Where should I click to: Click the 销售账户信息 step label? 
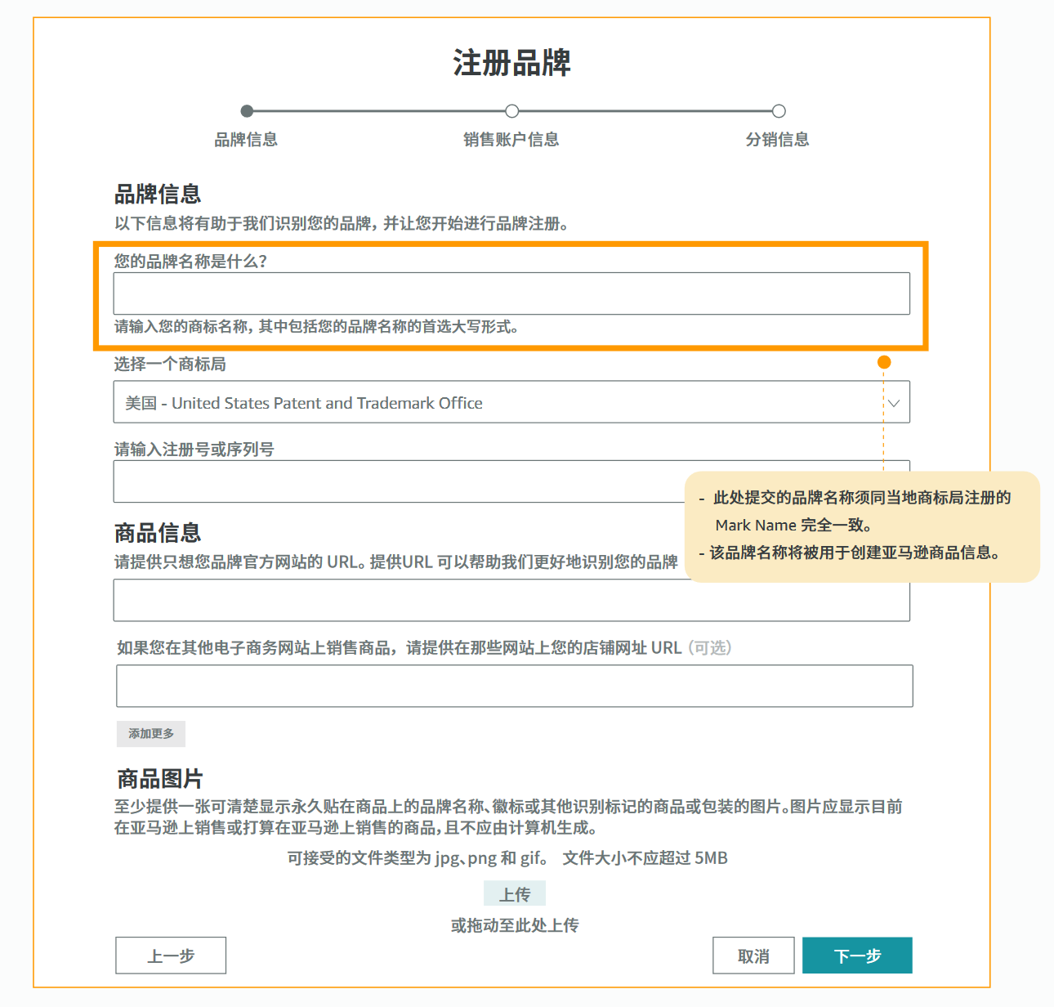pos(511,140)
